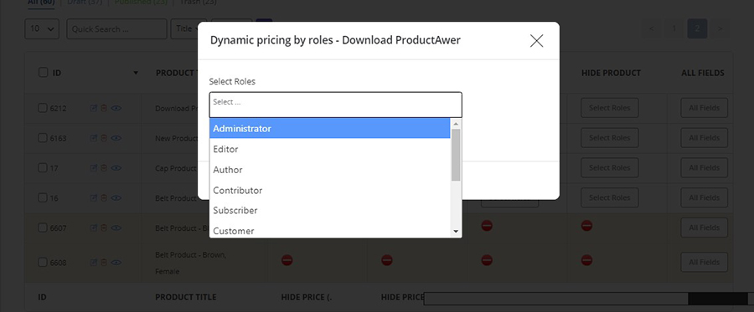This screenshot has width=754, height=312.
Task: Open edit icon for product 6163
Action: (x=94, y=138)
